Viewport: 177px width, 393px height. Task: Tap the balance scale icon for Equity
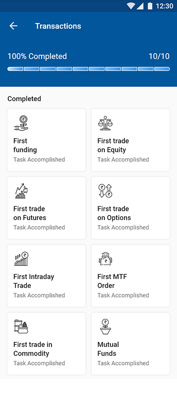tap(105, 123)
